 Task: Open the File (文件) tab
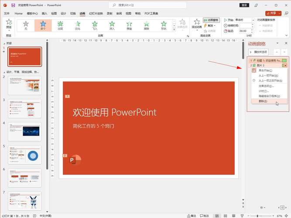click(x=7, y=14)
